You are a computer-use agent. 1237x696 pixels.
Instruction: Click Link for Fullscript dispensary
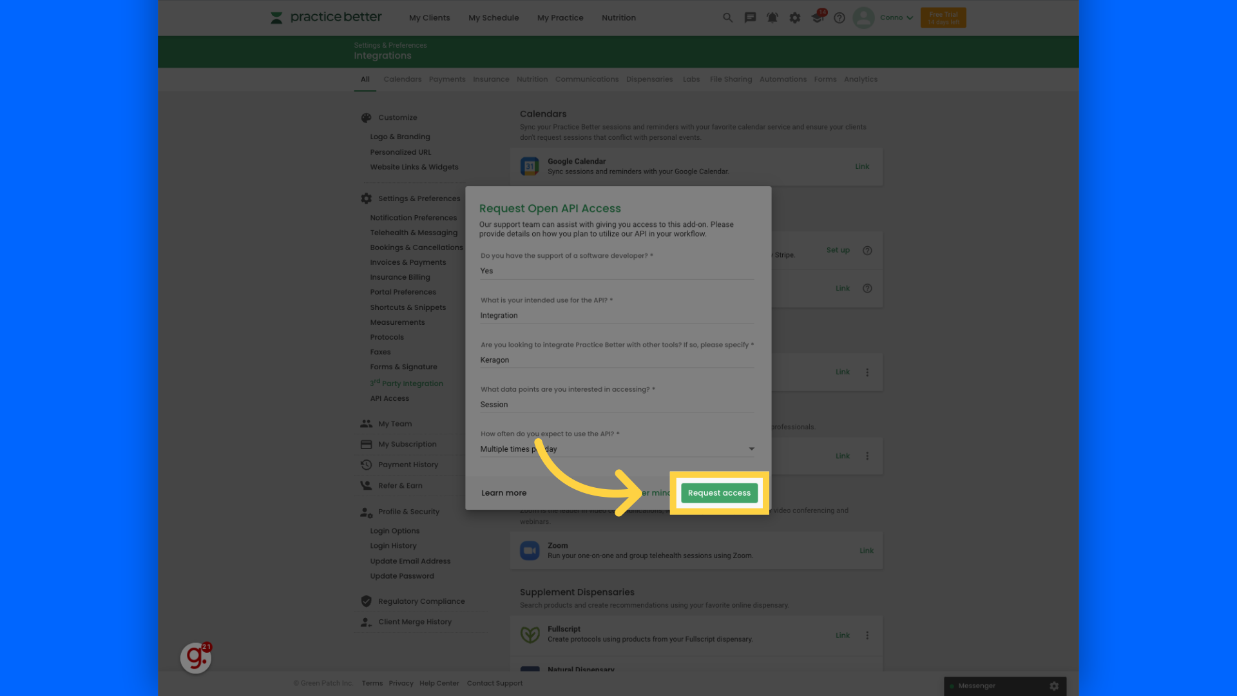[x=843, y=635]
